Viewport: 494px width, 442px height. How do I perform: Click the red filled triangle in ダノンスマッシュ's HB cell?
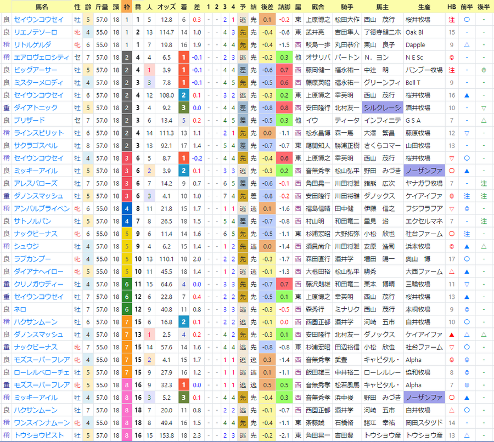click(x=452, y=335)
